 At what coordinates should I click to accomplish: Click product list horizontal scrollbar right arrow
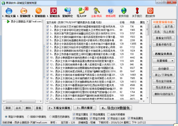pos(144,101)
